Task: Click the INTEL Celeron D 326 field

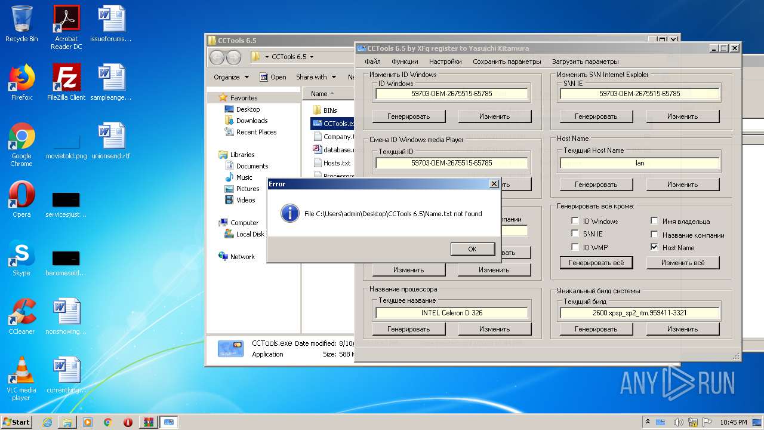Action: tap(452, 313)
